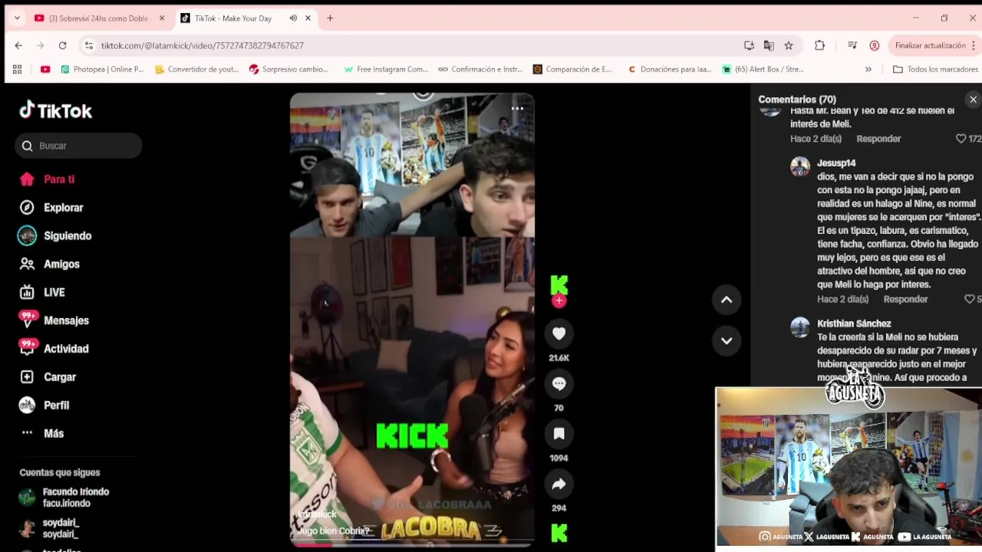Open Facundo Iriondo's followed account
Viewport: 982px width, 552px height.
click(65, 498)
